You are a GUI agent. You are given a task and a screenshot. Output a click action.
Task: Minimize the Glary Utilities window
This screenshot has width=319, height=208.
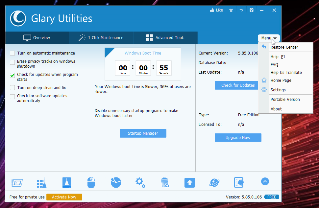[x=262, y=10]
